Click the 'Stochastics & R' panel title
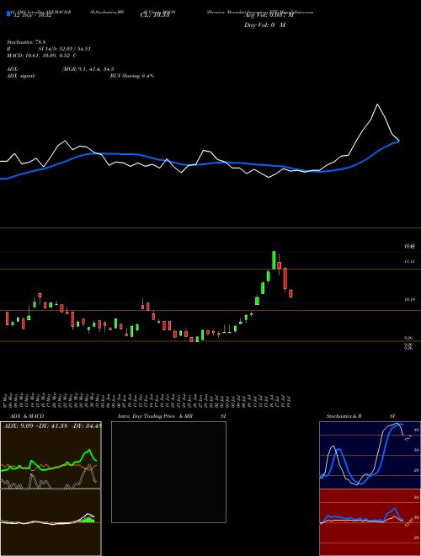Viewport: 421px width, 556px height. [344, 416]
